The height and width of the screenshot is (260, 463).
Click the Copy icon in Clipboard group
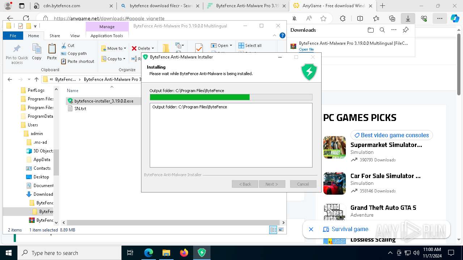coord(37,52)
